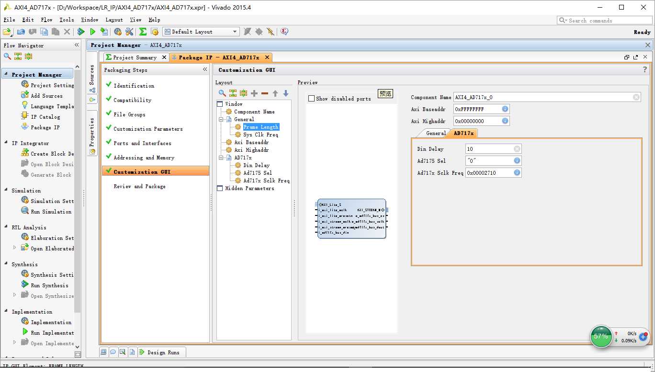Expand Open Implemented Design arrow

click(x=14, y=343)
